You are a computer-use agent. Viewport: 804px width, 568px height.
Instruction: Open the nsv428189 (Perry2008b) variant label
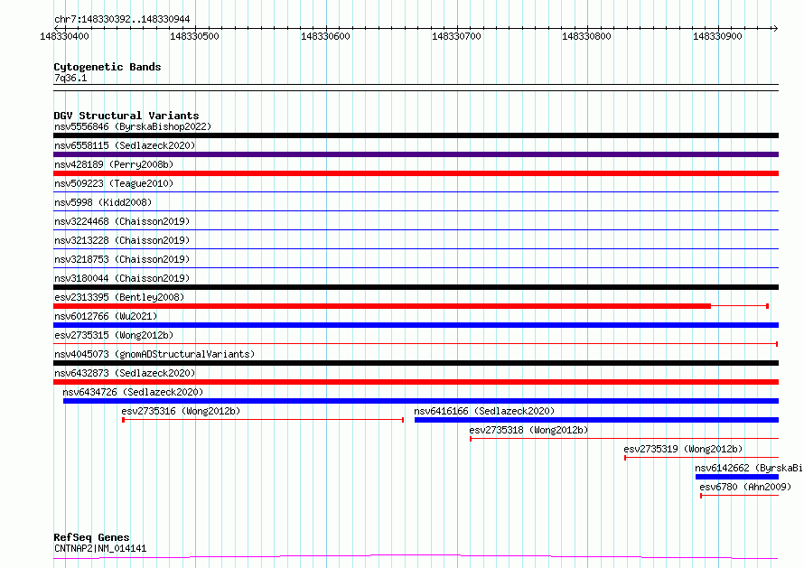[x=114, y=164]
